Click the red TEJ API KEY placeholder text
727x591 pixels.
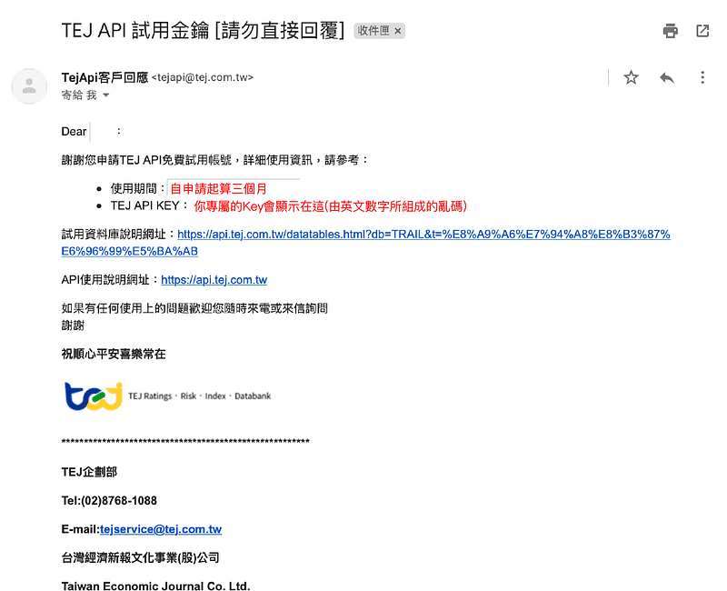(330, 206)
